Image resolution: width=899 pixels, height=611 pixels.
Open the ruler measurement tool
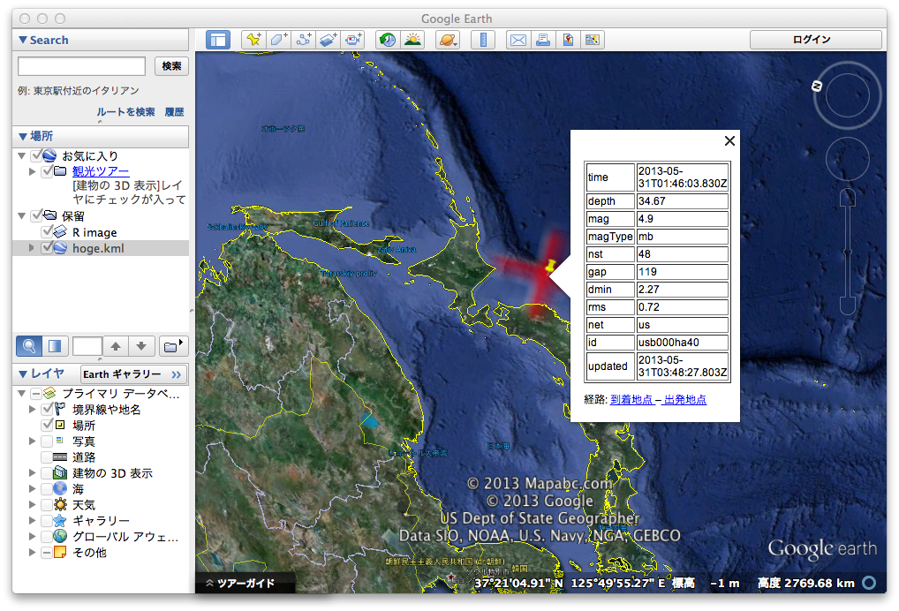pyautogui.click(x=483, y=40)
